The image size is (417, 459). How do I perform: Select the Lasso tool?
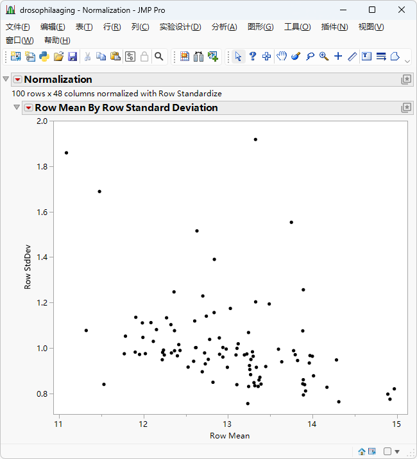pyautogui.click(x=310, y=56)
